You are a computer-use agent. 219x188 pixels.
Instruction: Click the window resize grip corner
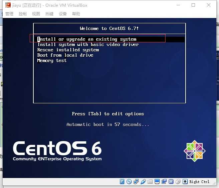point(214,183)
